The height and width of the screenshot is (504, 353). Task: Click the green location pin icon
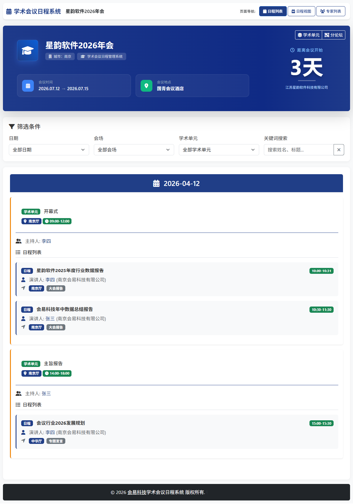point(146,86)
